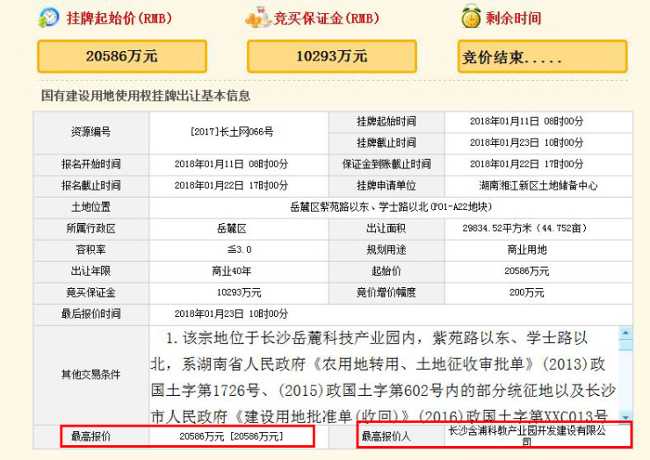Click 湖南湘江新区土地储备中心 value

(538, 185)
